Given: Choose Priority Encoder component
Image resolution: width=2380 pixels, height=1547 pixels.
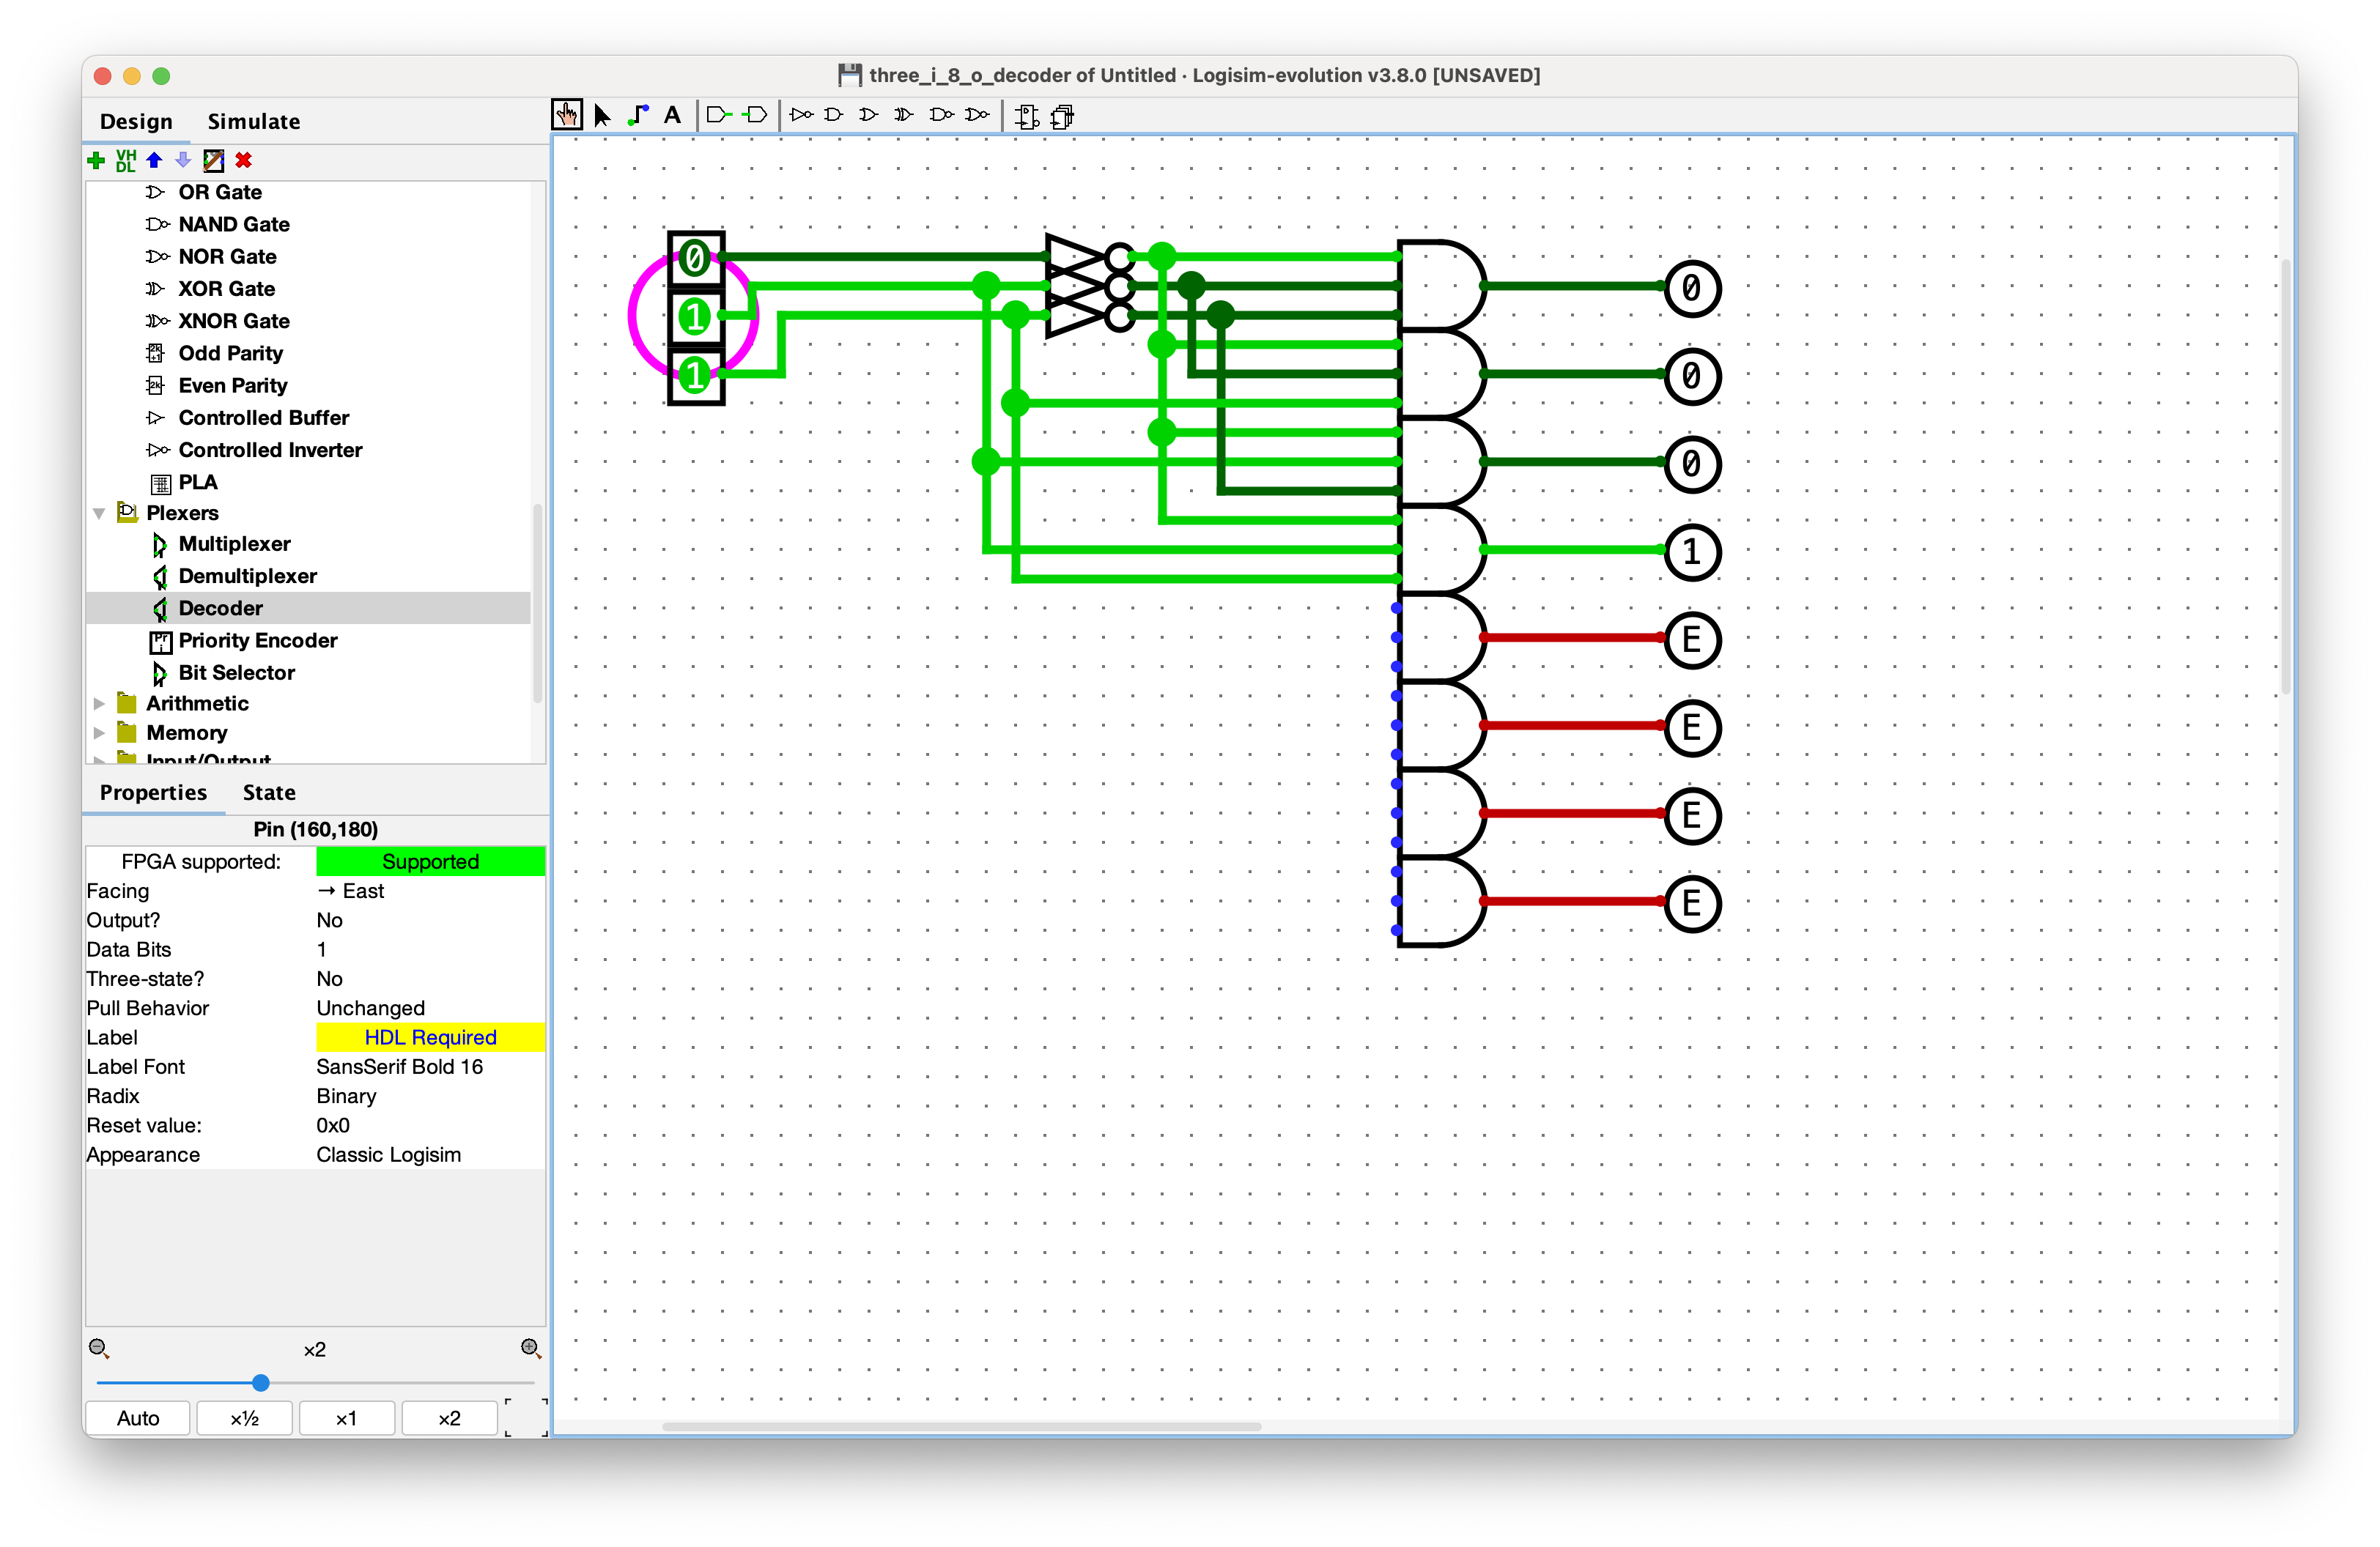Looking at the screenshot, I should point(257,641).
